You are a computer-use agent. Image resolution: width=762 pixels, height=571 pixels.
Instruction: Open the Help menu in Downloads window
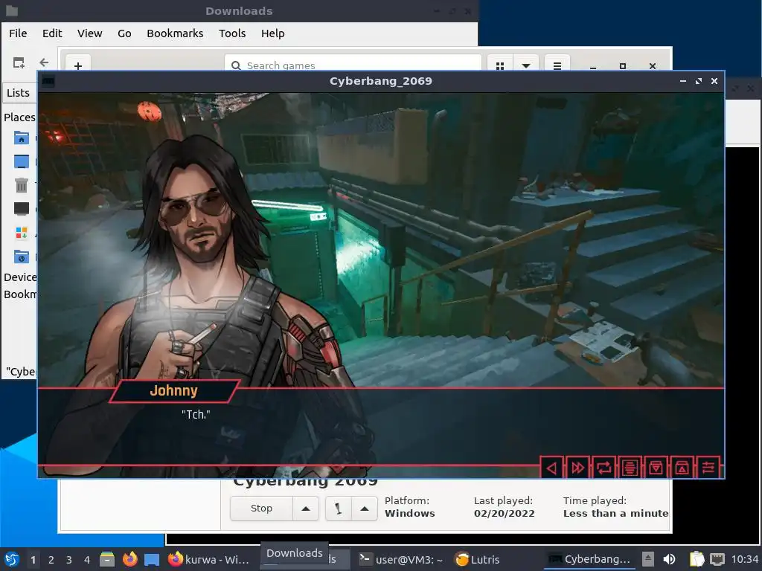[x=272, y=33]
